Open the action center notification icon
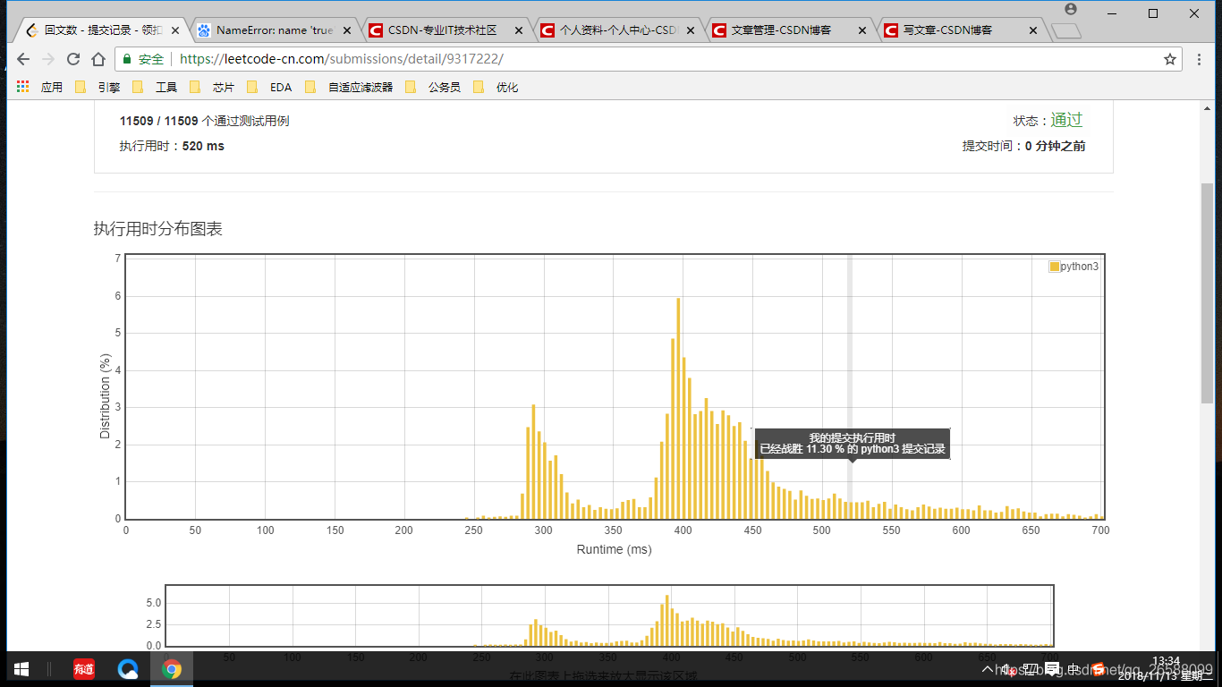 point(1052,669)
